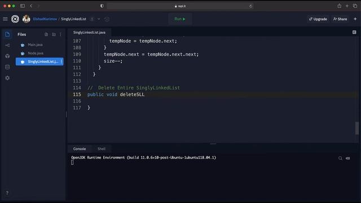The image size is (361, 203).
Task: Click the editor vertical scrollbar thumb
Action: [x=357, y=128]
